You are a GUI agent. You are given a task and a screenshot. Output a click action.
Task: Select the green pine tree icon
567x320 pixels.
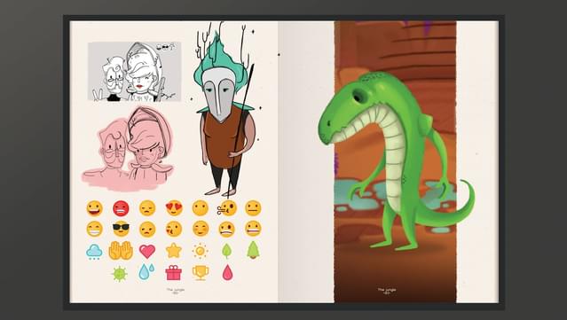253,250
